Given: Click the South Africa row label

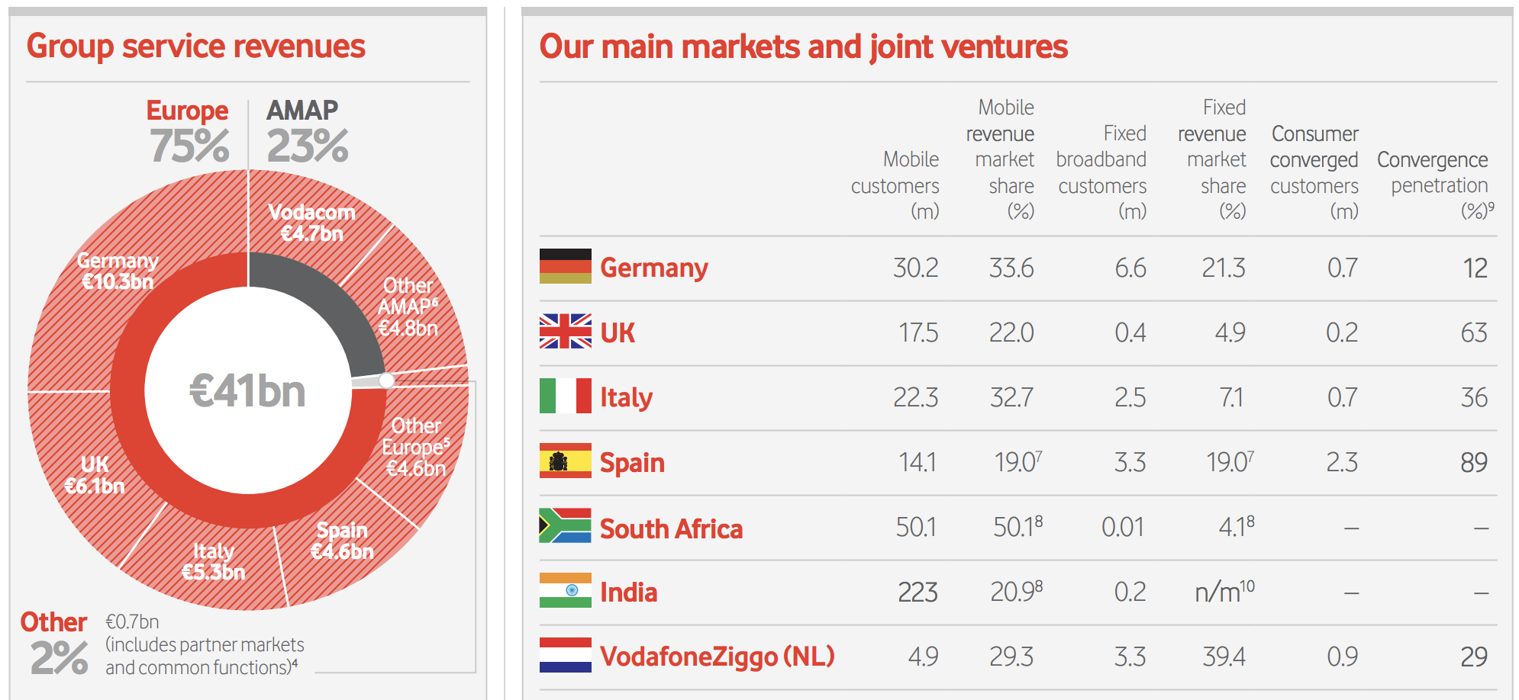Looking at the screenshot, I should (671, 528).
